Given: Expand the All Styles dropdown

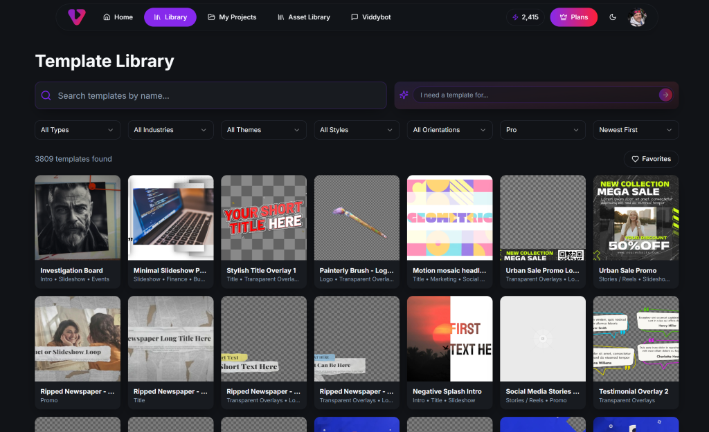Looking at the screenshot, I should pos(357,130).
